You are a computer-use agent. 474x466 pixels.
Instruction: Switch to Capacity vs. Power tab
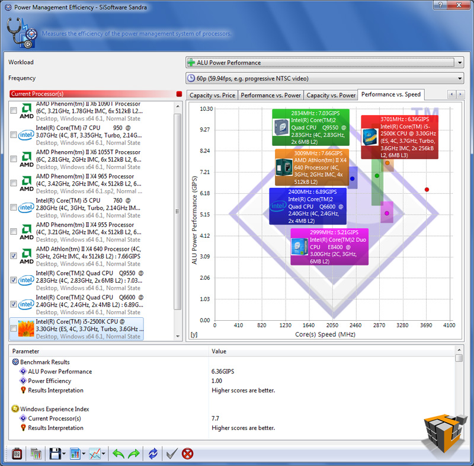pos(331,95)
